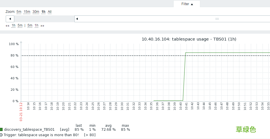This screenshot has height=139, width=270.
Task: Set zoom to 30m
Action: [36, 12]
